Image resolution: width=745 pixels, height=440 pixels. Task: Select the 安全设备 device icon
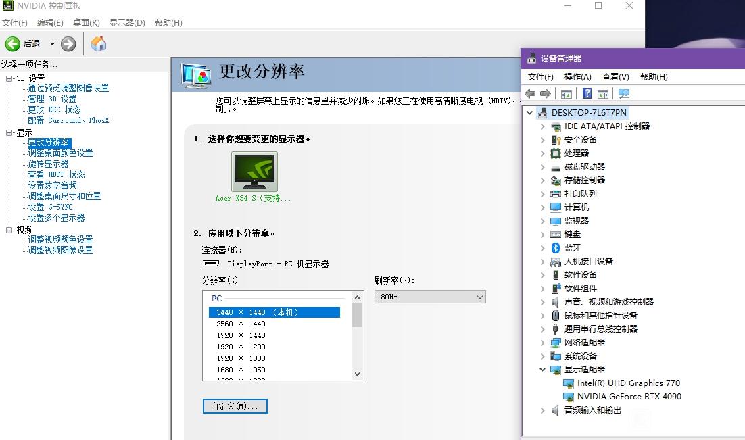556,140
